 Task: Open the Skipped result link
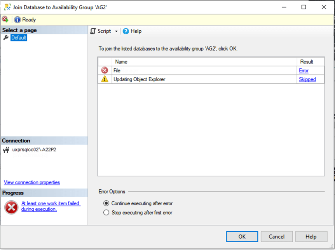(307, 79)
